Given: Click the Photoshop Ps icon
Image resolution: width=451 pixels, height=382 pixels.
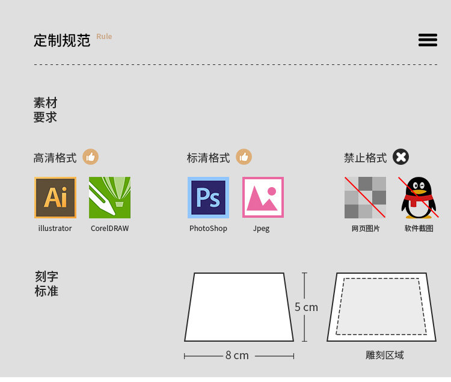Looking at the screenshot, I should tap(208, 197).
